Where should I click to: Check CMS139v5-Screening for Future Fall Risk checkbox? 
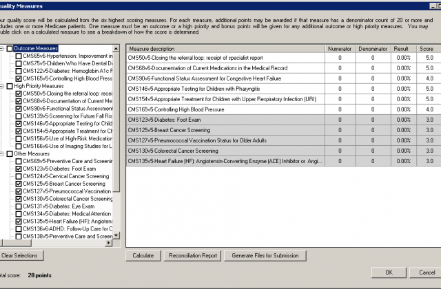19,116
